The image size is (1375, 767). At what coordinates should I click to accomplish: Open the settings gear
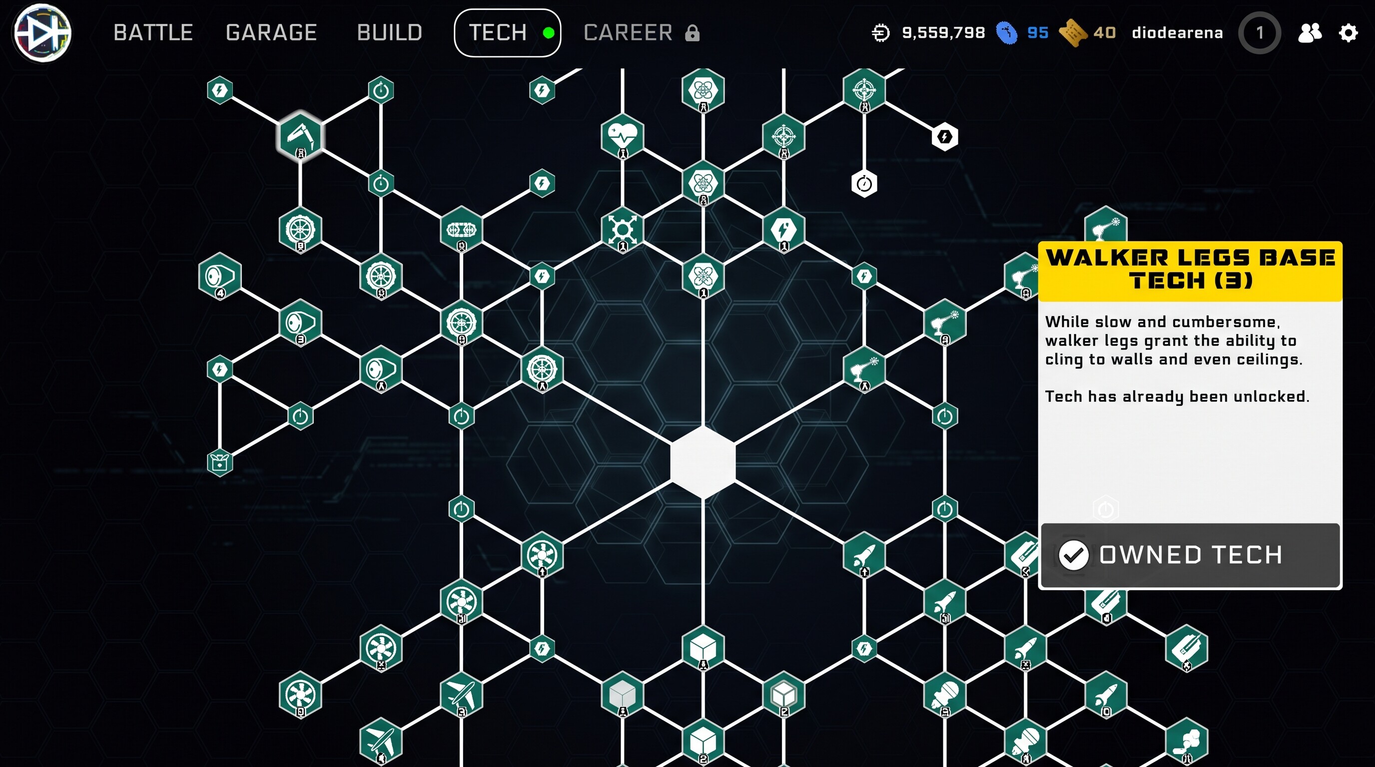[1349, 33]
